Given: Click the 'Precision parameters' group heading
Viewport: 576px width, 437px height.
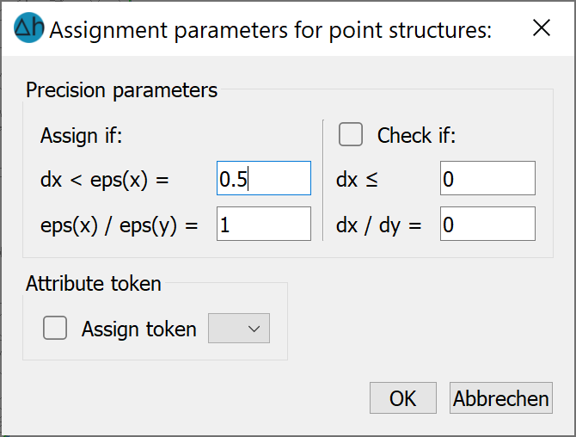Looking at the screenshot, I should 121,90.
